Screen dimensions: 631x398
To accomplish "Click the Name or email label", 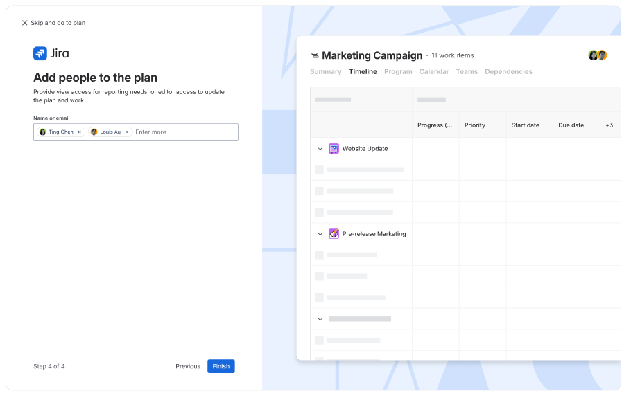I will (x=51, y=118).
